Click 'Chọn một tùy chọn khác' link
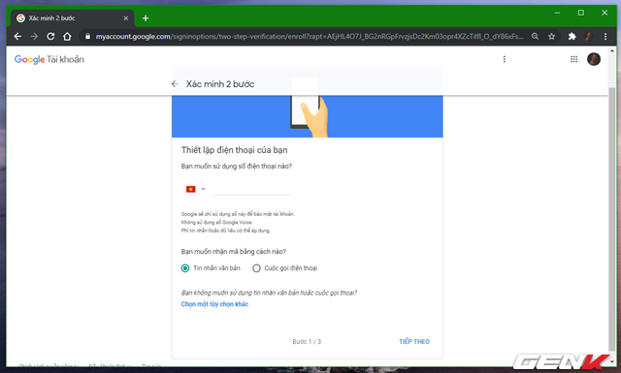This screenshot has width=621, height=373. [x=214, y=304]
